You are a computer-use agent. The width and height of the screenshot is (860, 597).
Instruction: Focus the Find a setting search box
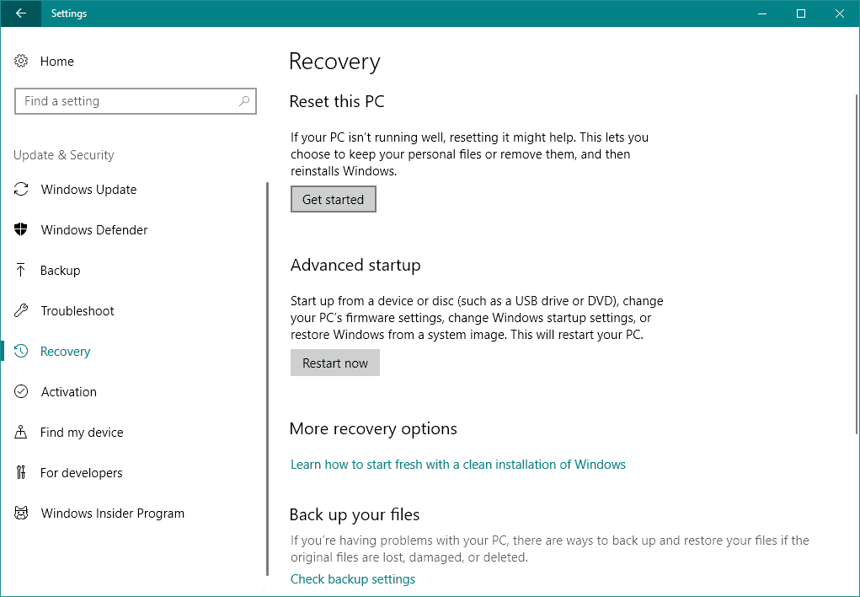tap(136, 101)
